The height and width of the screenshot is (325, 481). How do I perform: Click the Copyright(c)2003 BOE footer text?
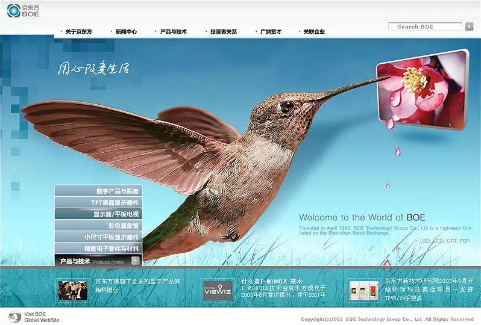387,319
